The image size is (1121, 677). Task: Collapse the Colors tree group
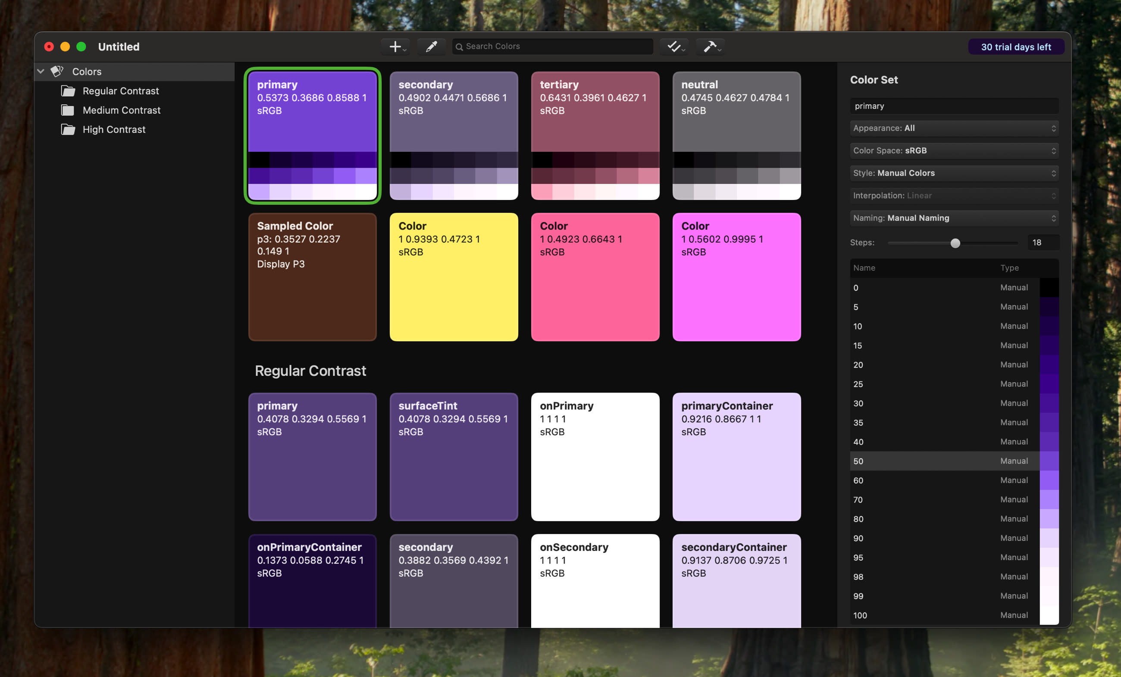[41, 72]
